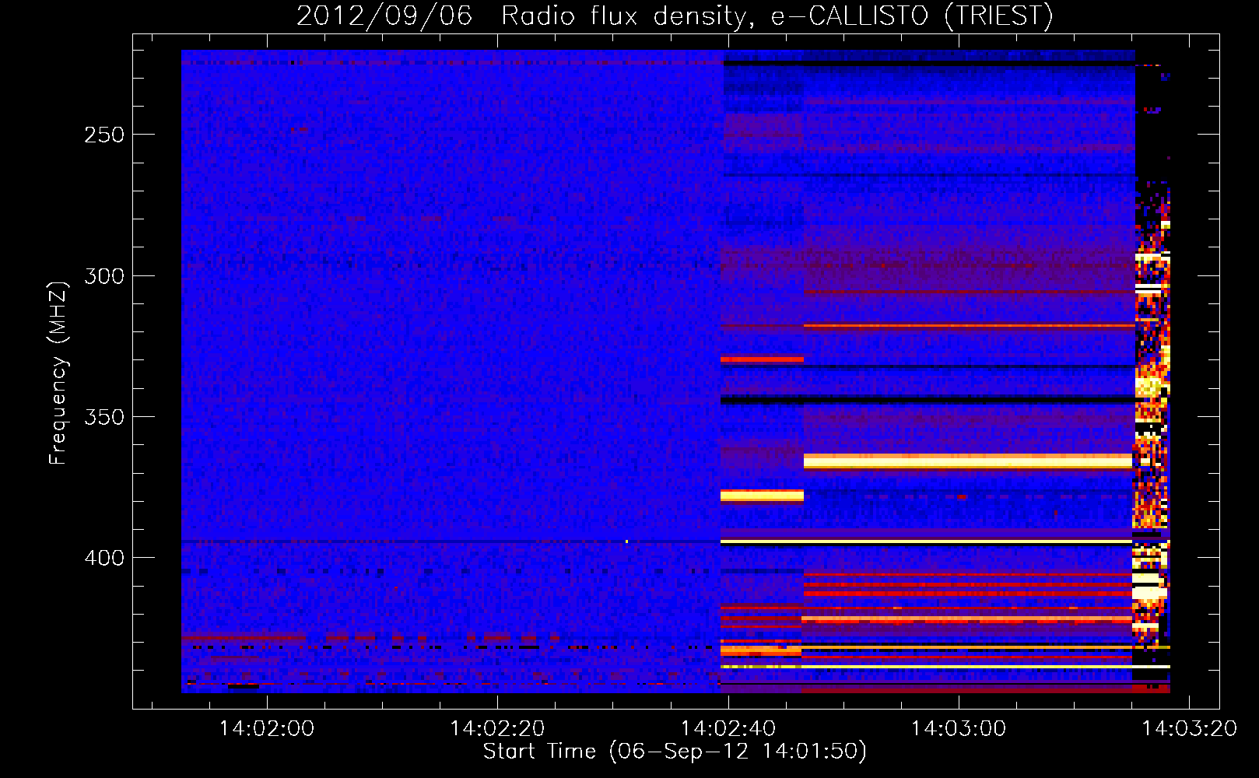
Task: Click the long bright yellow band near 365 MHz
Action: pyautogui.click(x=968, y=461)
